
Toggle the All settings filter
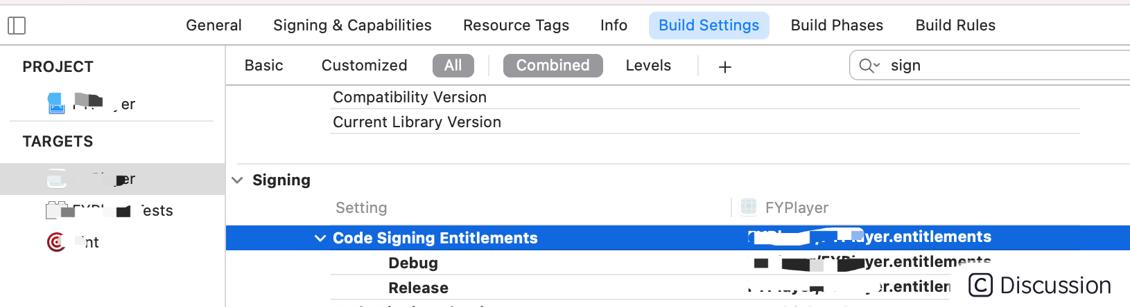(453, 66)
